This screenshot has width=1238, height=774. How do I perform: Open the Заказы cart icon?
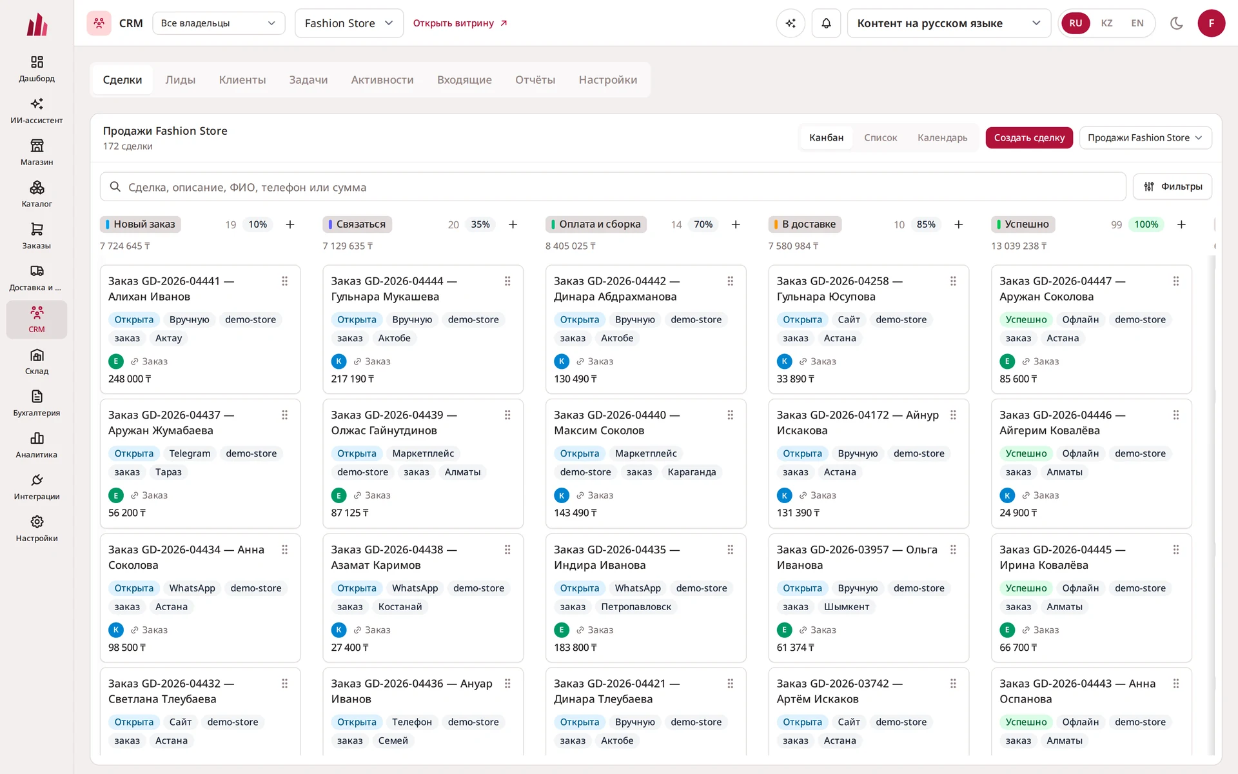click(37, 229)
